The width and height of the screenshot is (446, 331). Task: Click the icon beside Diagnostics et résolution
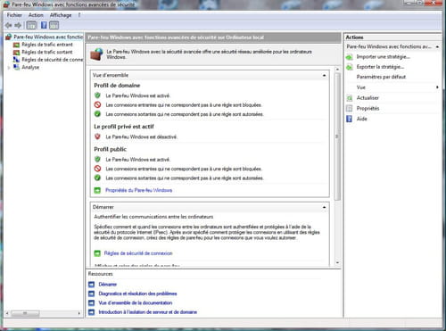coord(92,294)
